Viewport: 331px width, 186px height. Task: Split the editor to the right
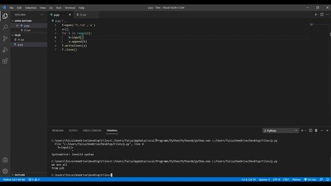tap(322, 14)
